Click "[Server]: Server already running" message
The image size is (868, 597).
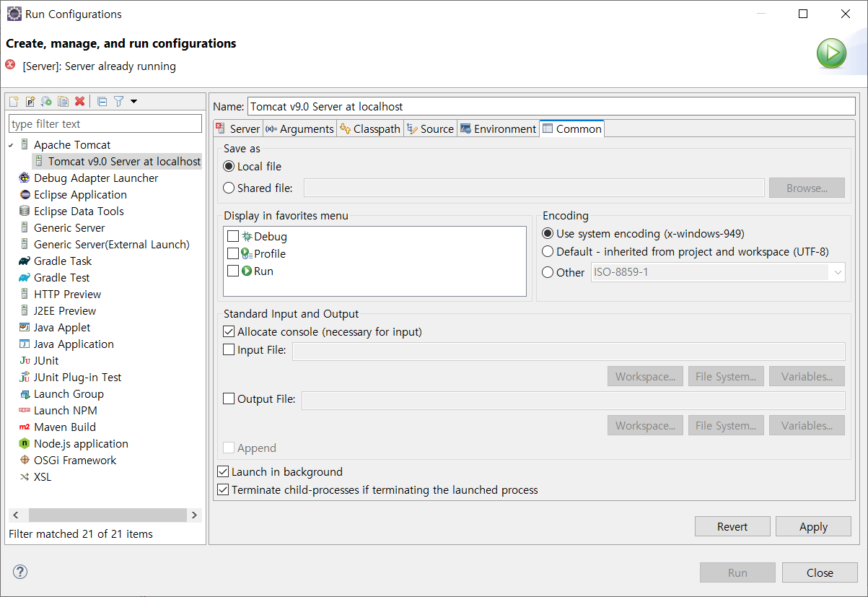(100, 66)
